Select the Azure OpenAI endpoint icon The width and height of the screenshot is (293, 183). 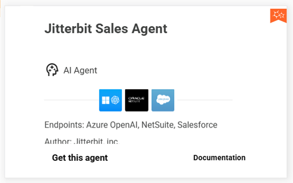pos(110,100)
